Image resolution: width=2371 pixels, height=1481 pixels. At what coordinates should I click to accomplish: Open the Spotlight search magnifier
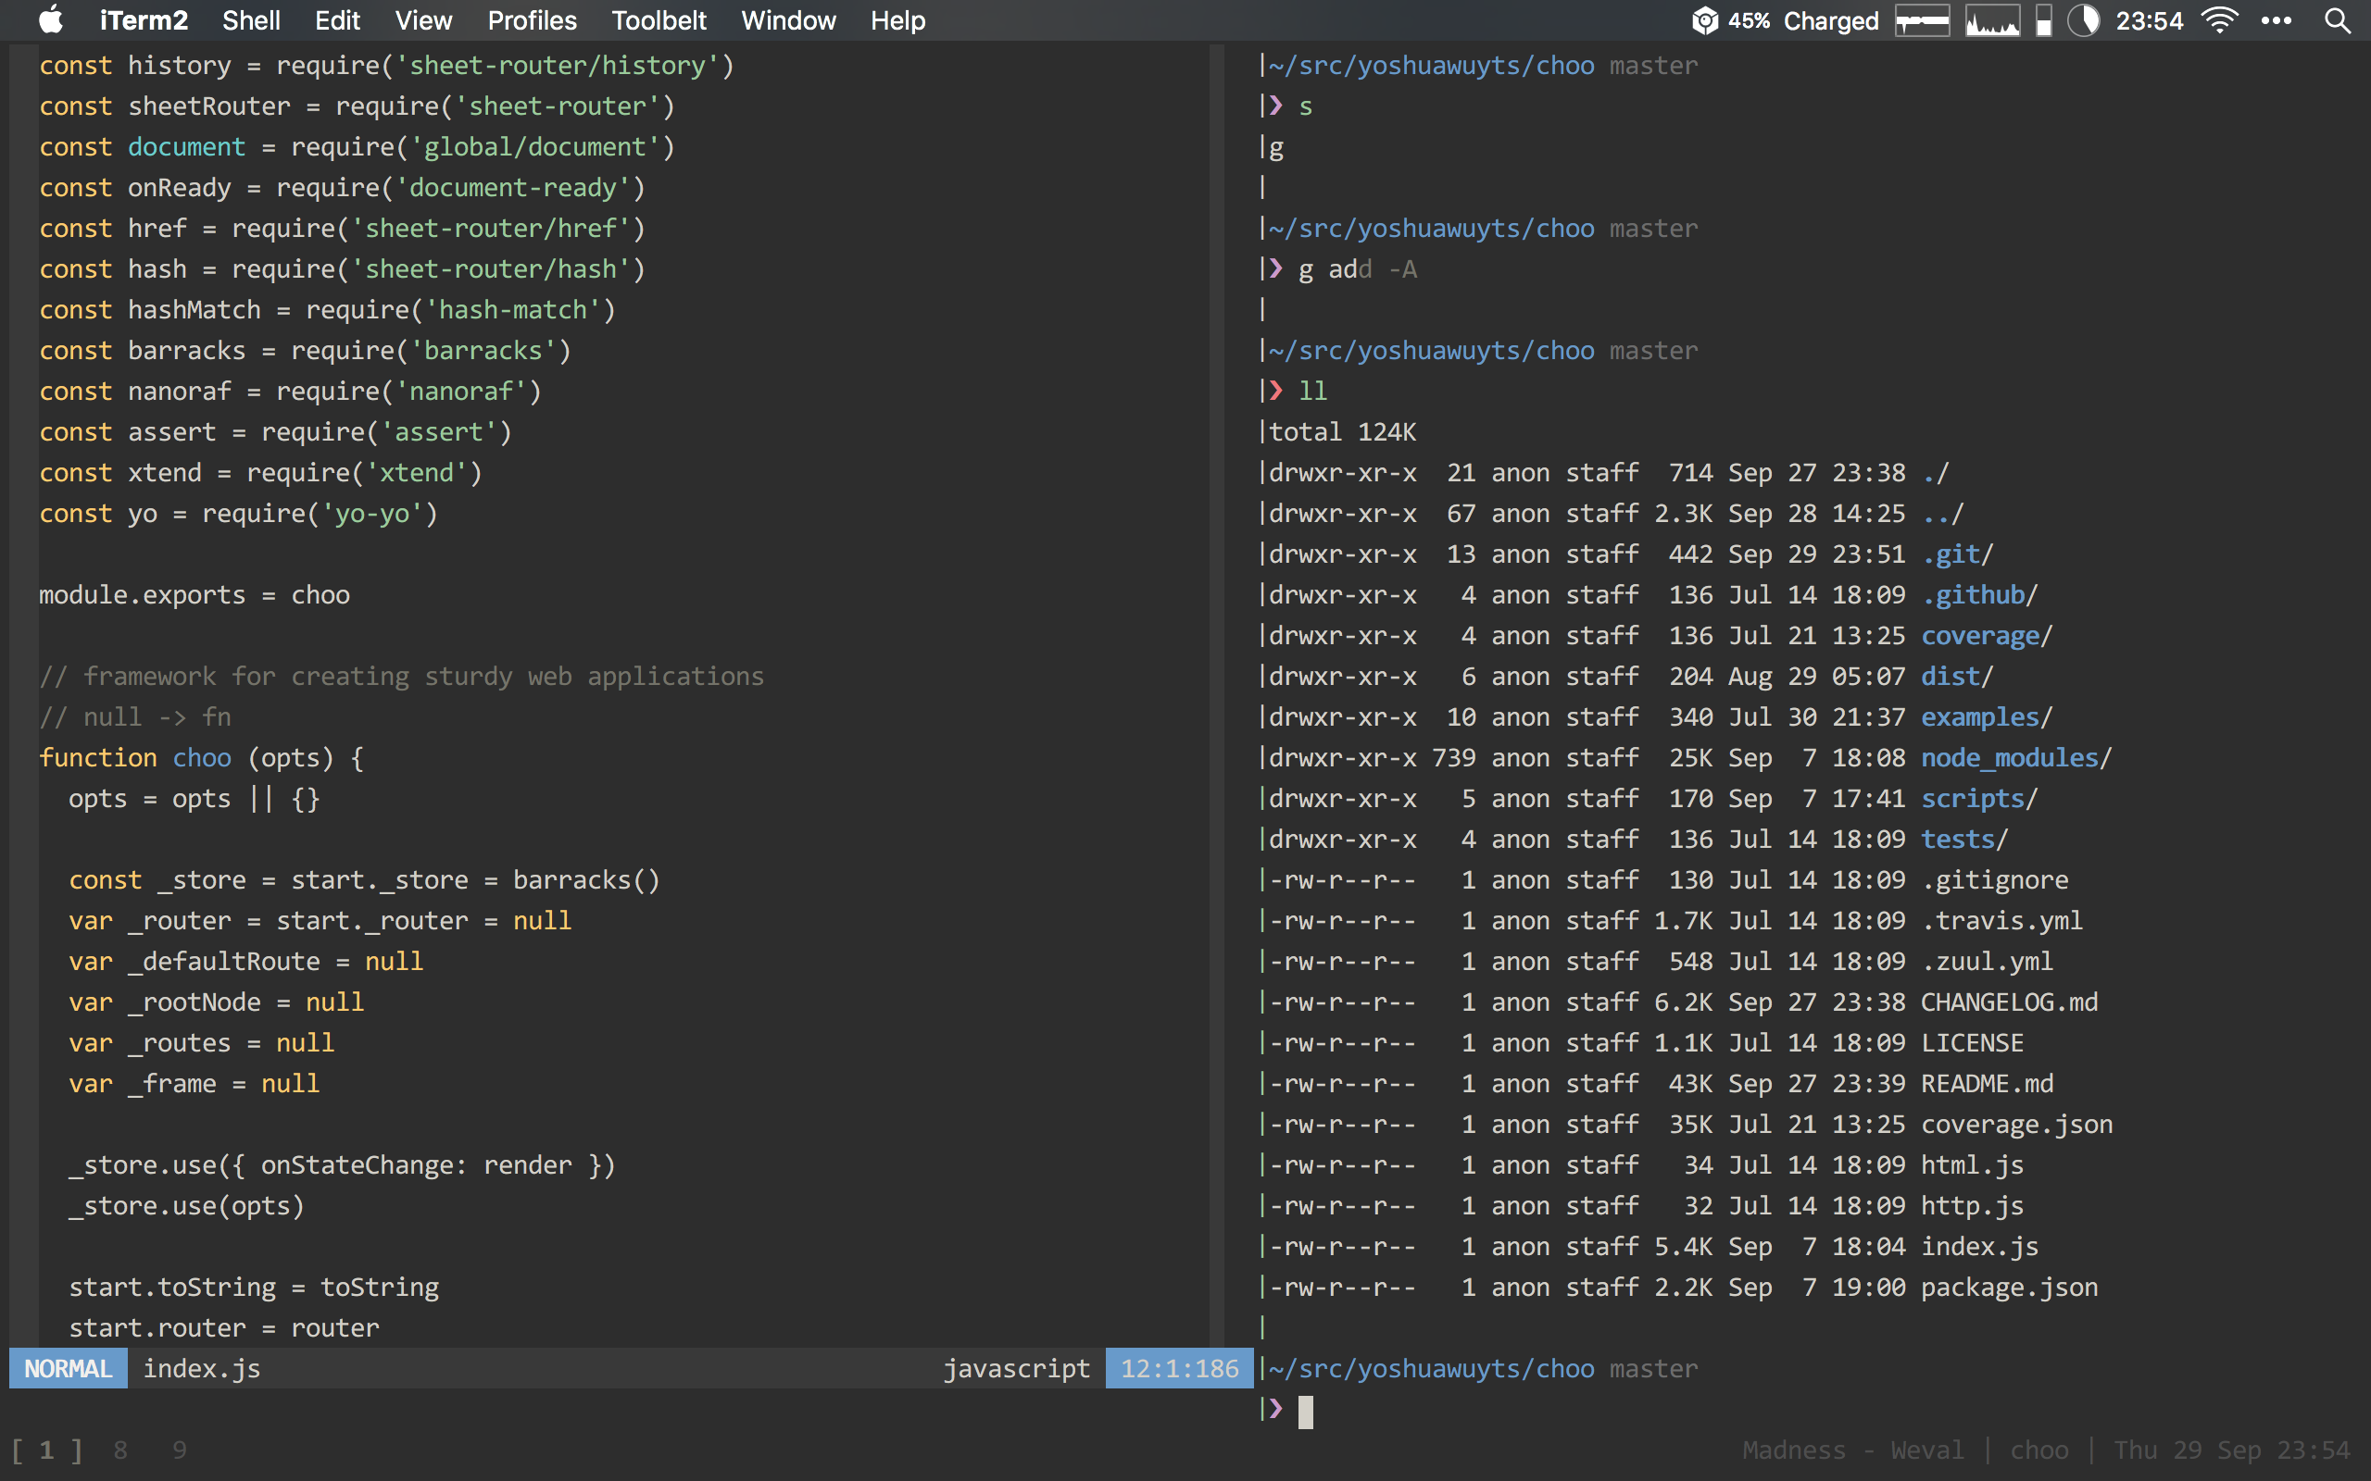[2337, 20]
